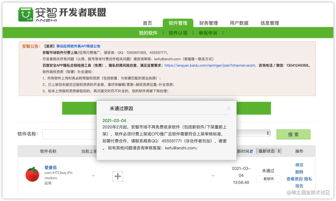The height and width of the screenshot is (201, 336).
Task: Open the anquan.baidu.com springer link
Action: (x=210, y=65)
